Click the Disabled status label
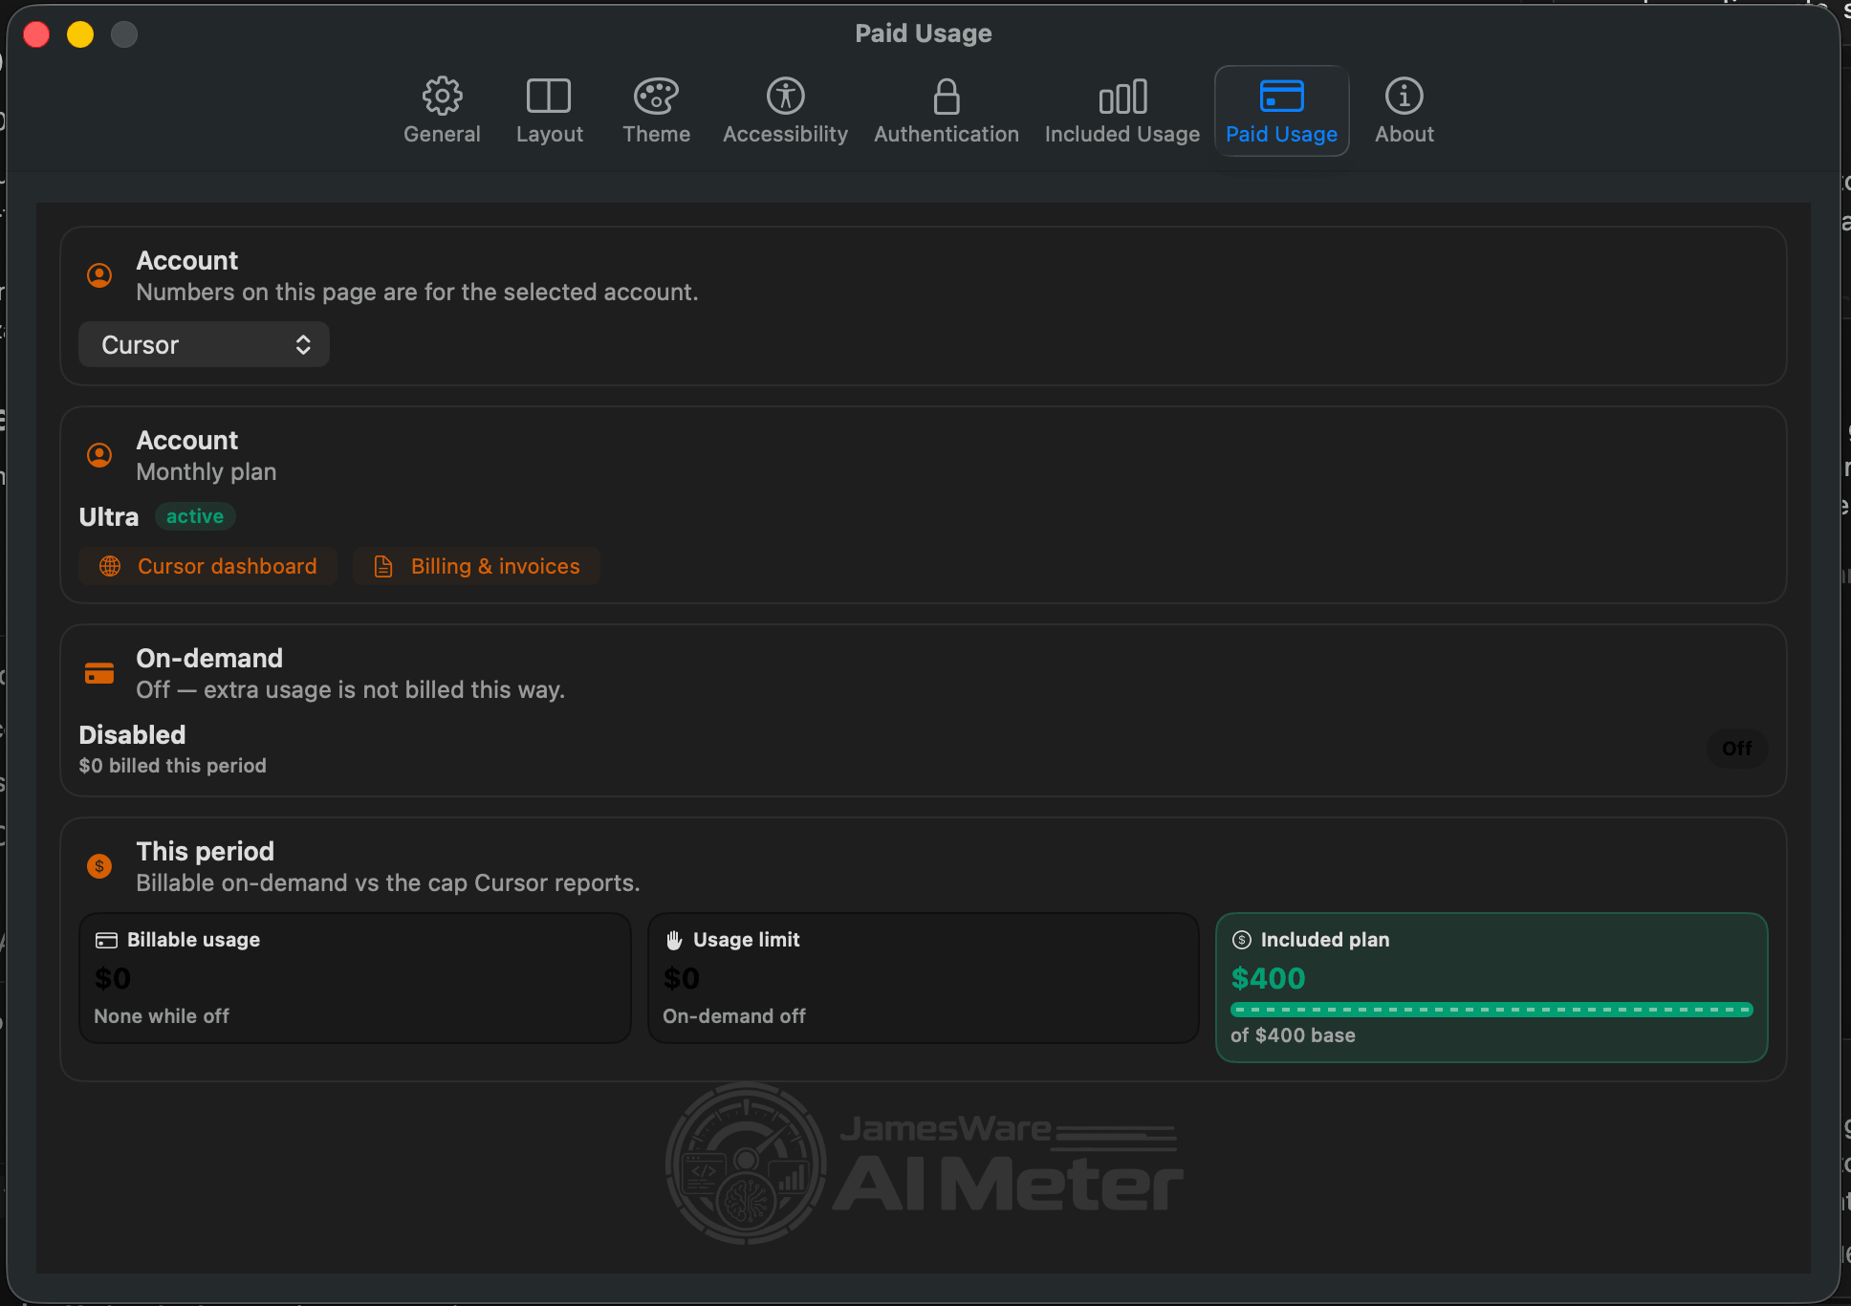The width and height of the screenshot is (1851, 1306). (132, 734)
